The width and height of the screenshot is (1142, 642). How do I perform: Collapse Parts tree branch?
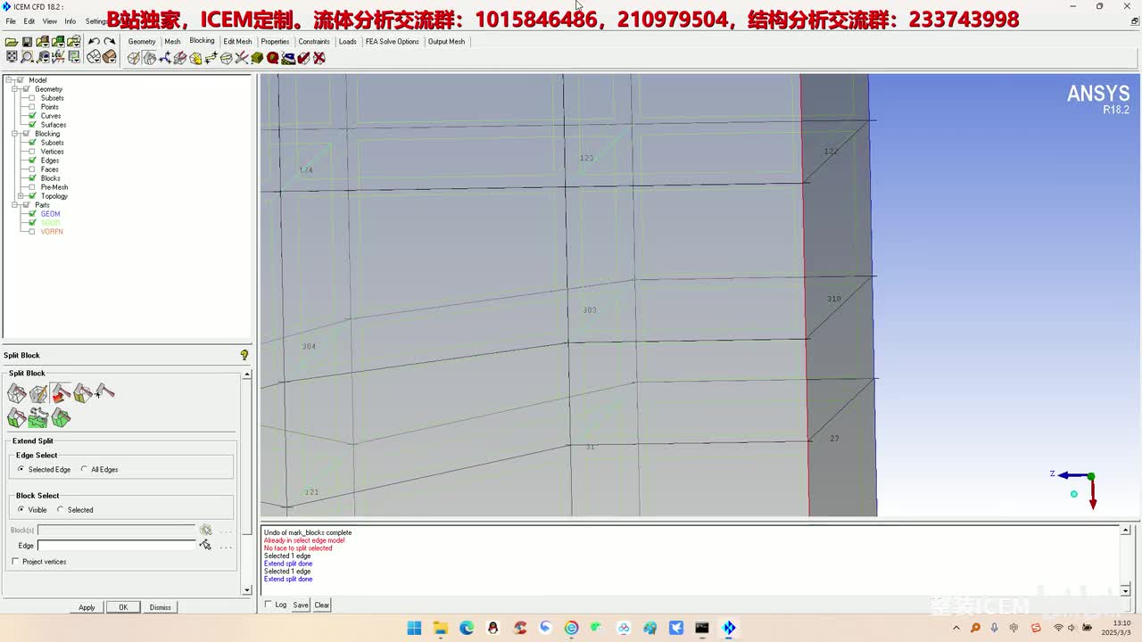15,205
